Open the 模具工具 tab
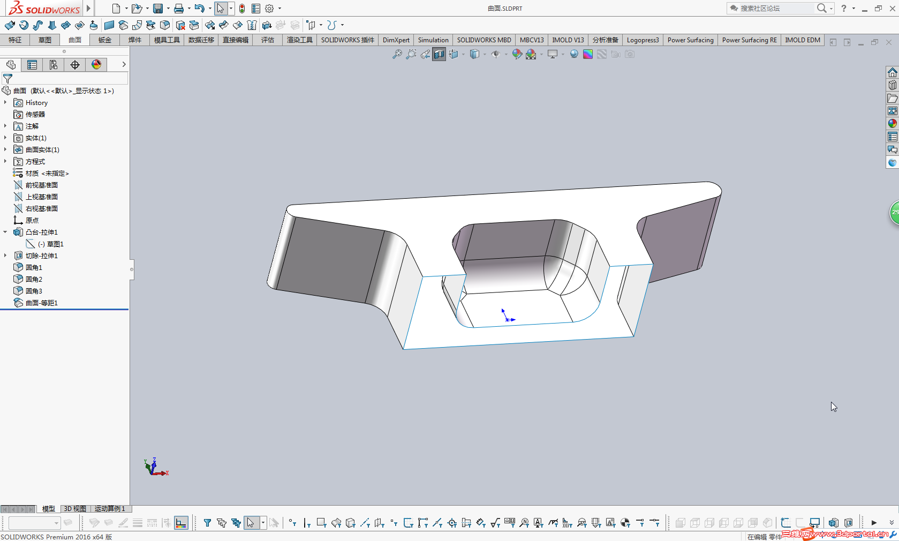Image resolution: width=899 pixels, height=541 pixels. (x=167, y=40)
